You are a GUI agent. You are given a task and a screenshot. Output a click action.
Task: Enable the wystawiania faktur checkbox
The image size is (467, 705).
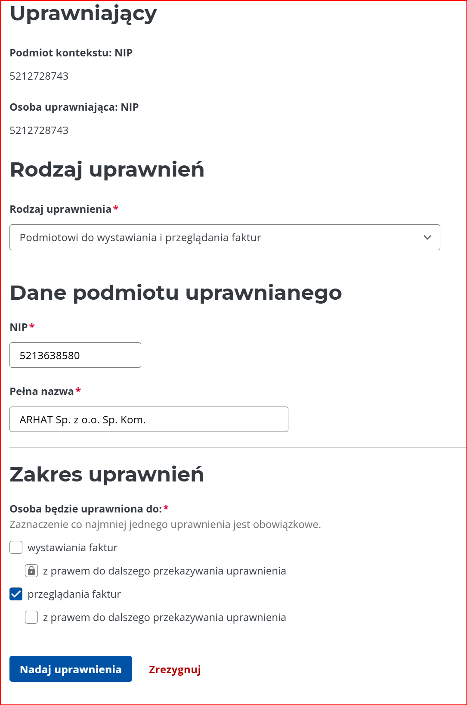click(x=16, y=547)
